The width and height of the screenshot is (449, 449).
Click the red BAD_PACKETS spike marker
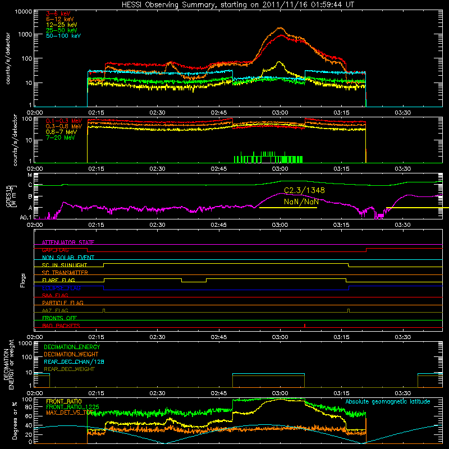click(305, 326)
